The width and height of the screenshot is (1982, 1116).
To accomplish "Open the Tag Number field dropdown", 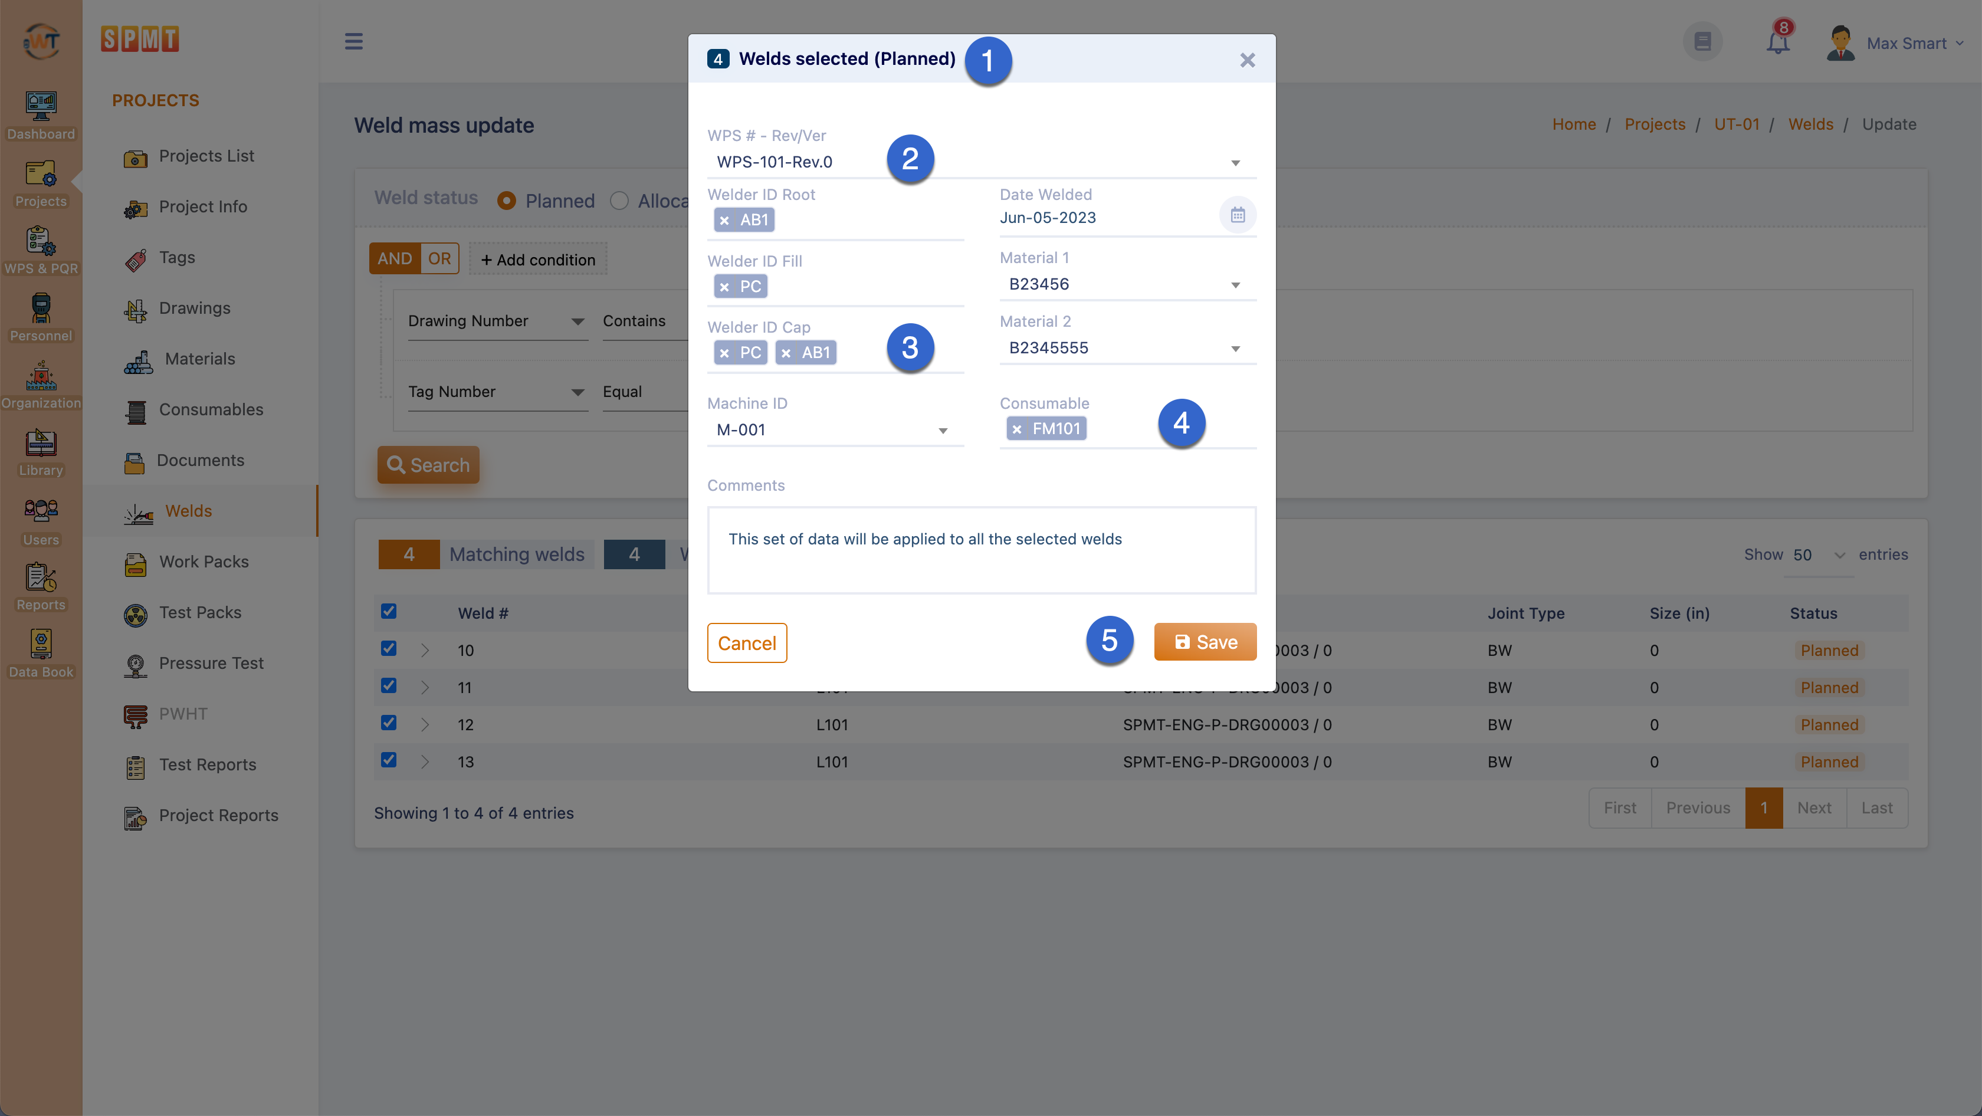I will coord(498,392).
